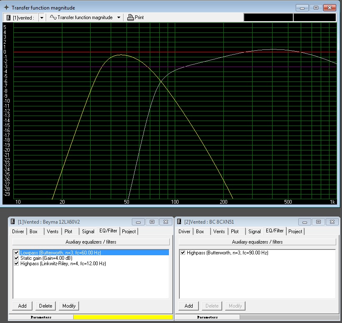Click the speaker icon in BC 8CXN51 title bar
The height and width of the screenshot is (323, 342).
pos(179,222)
